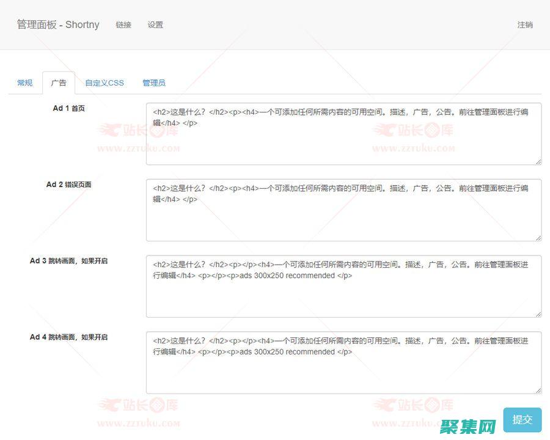Viewport: 550px width, 440px height.
Task: Click the 注销 logout link
Action: (x=524, y=25)
